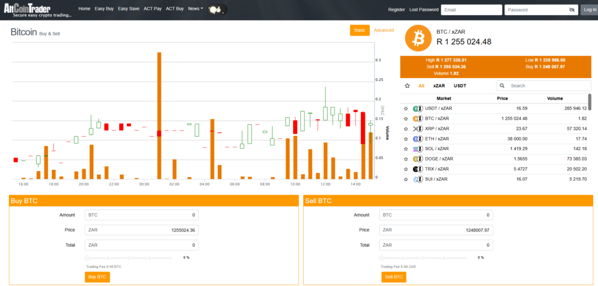The width and height of the screenshot is (598, 286).
Task: Click the Buy BTC Amount field
Action: [141, 215]
